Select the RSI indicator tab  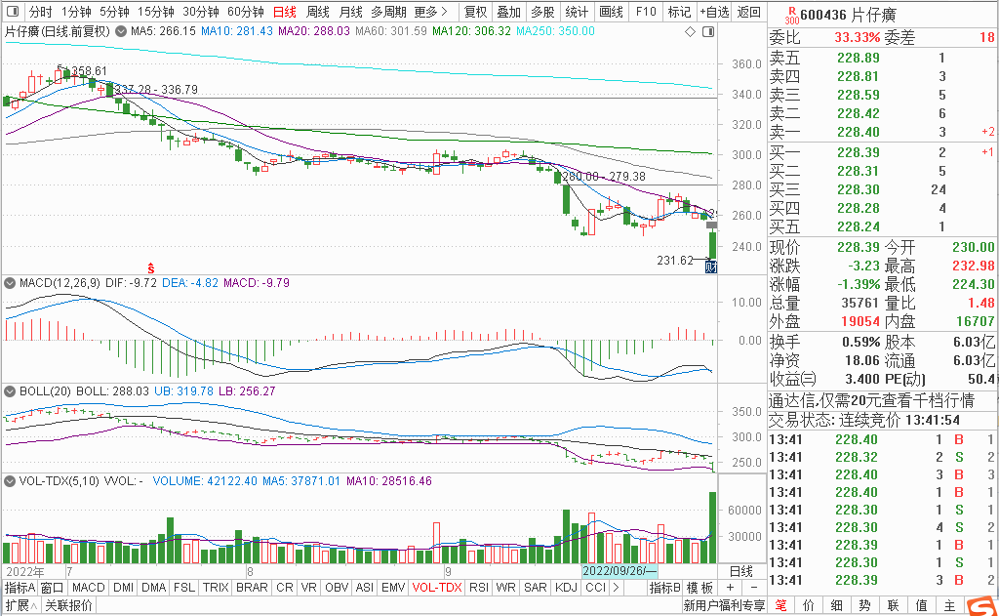coord(478,588)
